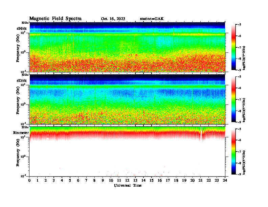Select the "dD/dt" panel label
This screenshot has height=207, width=268.
[22, 80]
